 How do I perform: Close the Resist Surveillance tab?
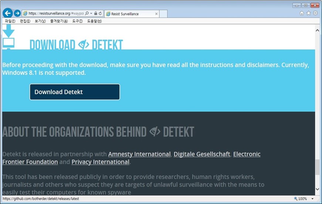click(x=156, y=14)
